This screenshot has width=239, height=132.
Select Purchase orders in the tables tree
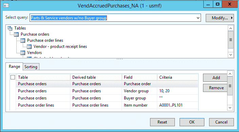[x=35, y=34]
